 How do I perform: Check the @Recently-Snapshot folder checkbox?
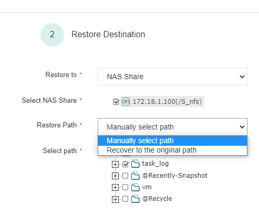[x=125, y=176]
